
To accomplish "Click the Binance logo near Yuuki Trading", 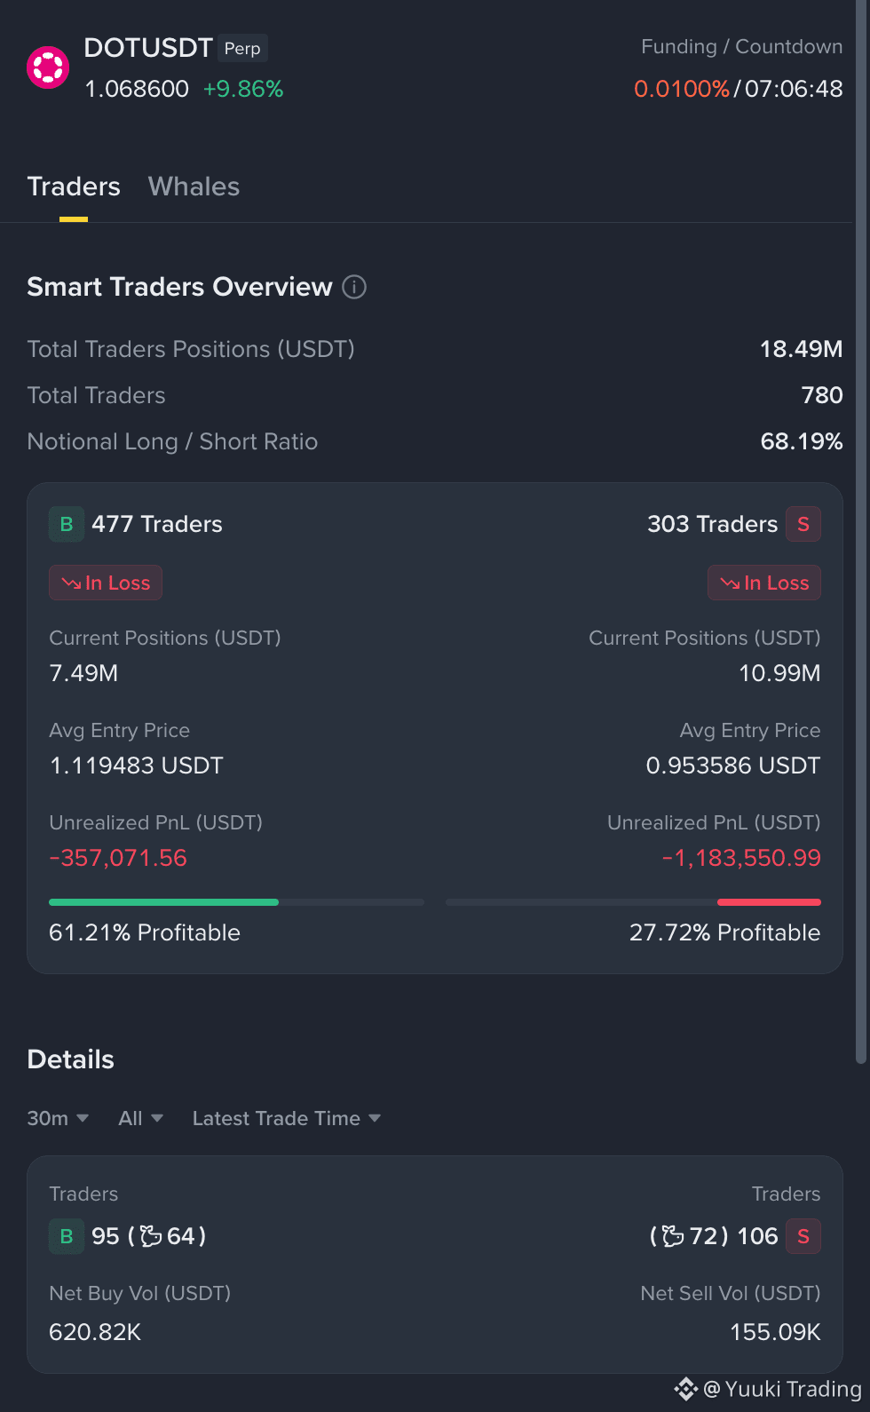I will point(686,1389).
